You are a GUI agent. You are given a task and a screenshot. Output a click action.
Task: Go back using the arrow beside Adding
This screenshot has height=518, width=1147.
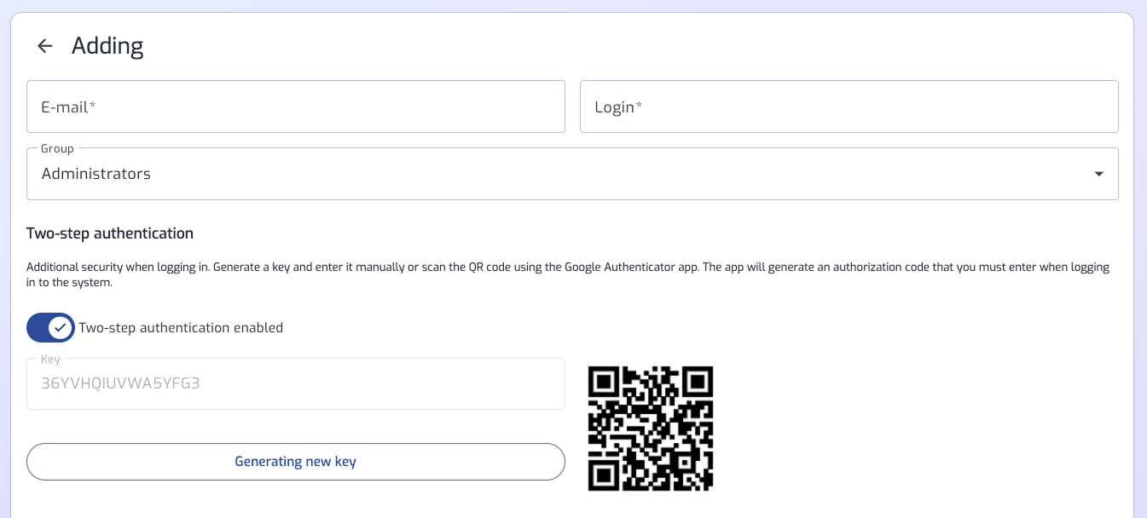pos(45,46)
